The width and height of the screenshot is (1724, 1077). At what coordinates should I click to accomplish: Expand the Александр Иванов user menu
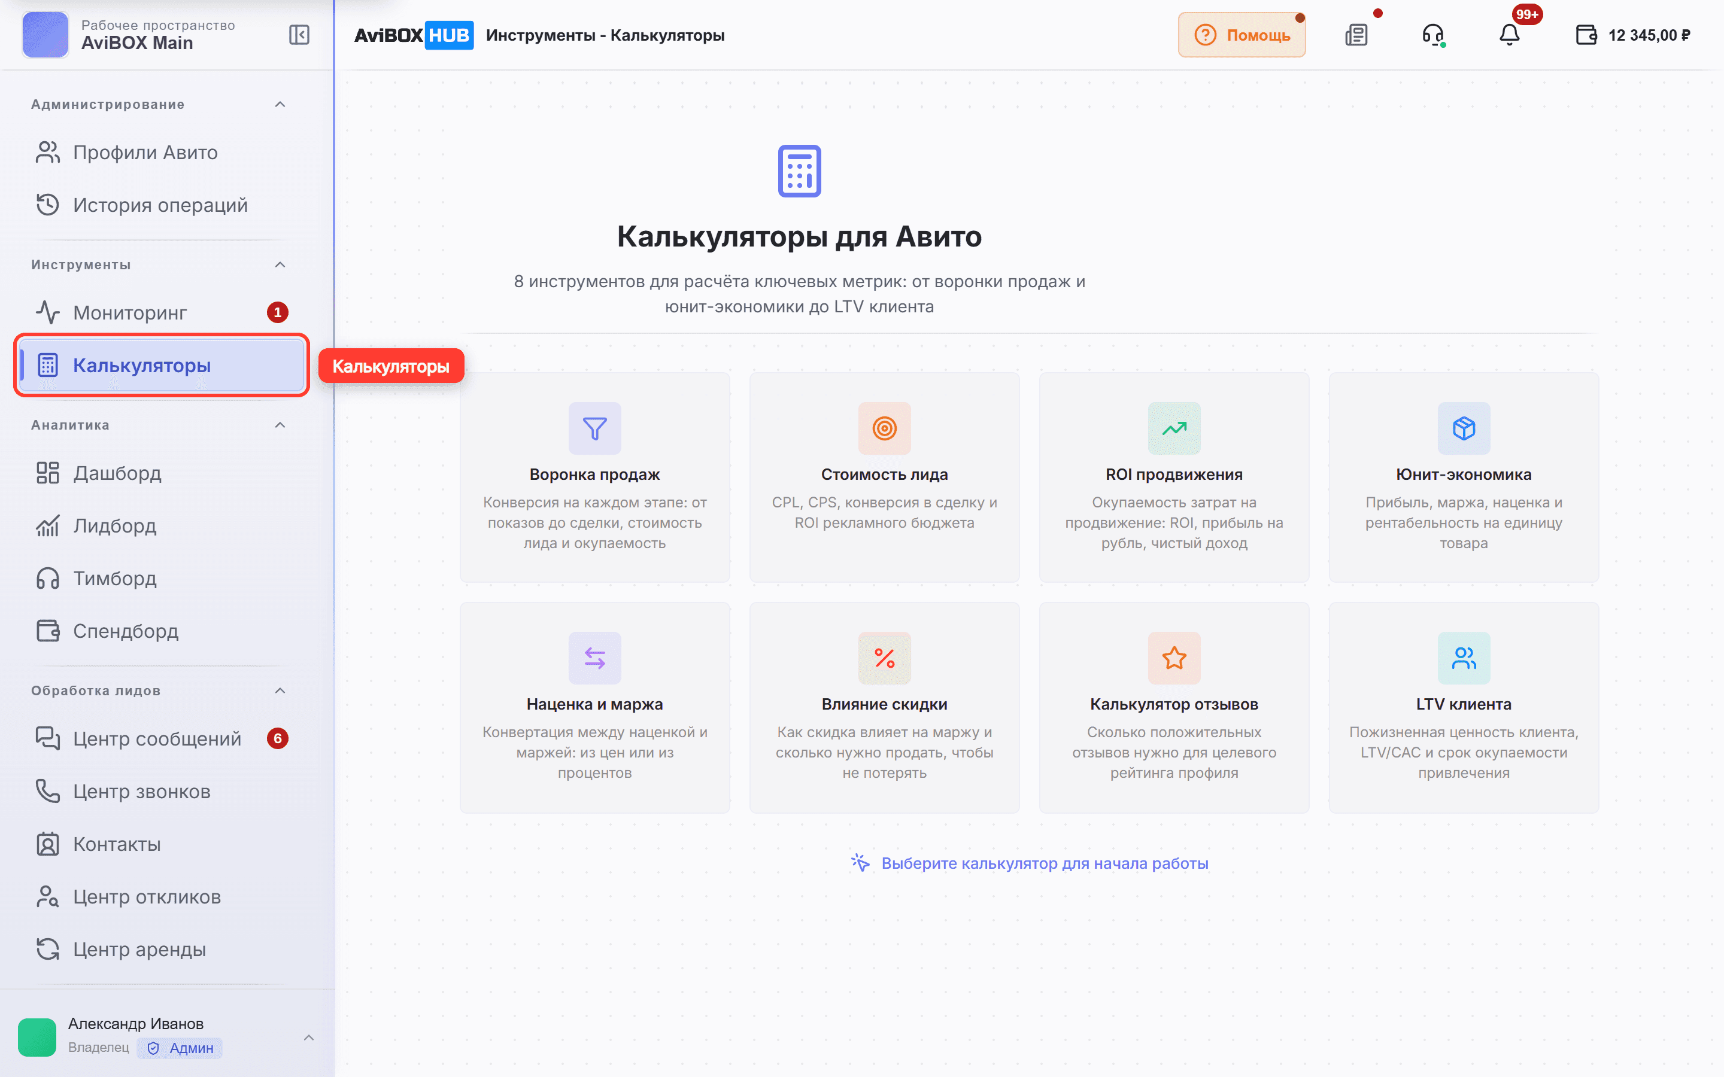tap(308, 1037)
